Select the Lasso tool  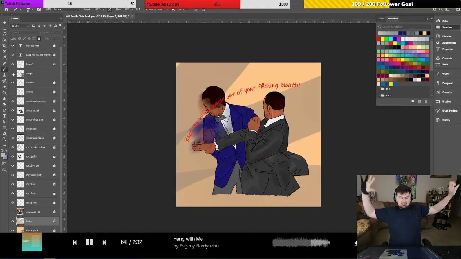[x=4, y=34]
